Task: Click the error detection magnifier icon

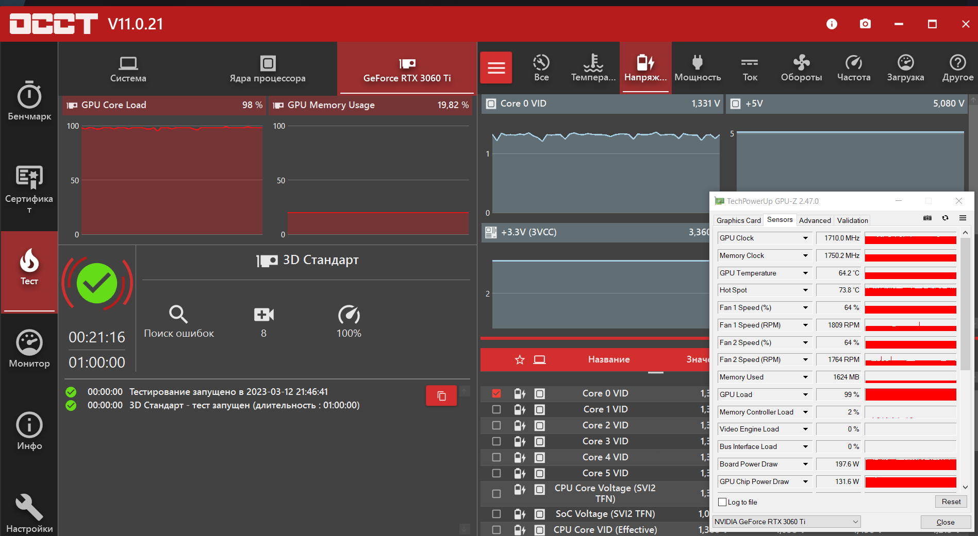Action: pos(178,314)
